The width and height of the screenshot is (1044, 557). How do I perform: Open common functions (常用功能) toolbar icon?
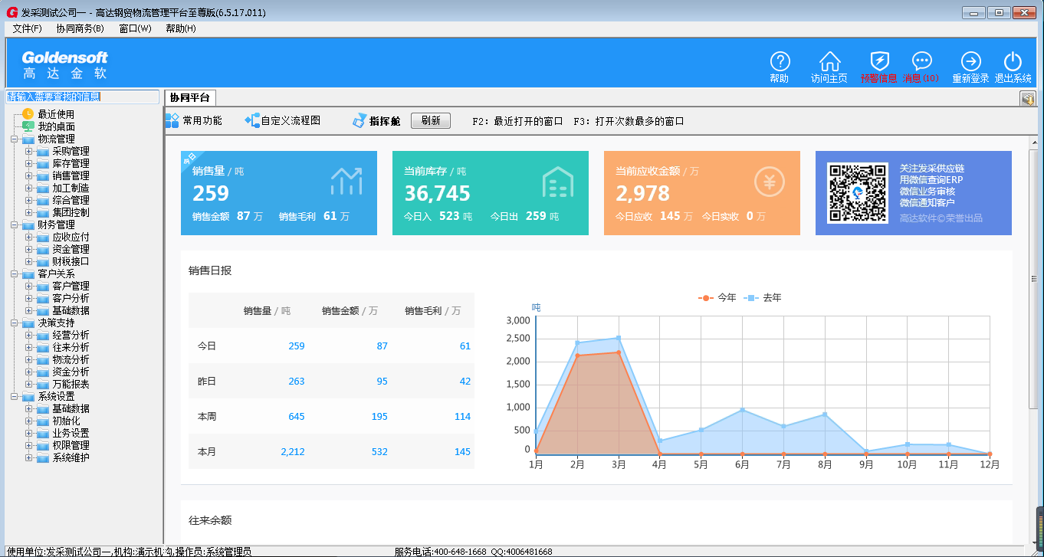pos(172,120)
